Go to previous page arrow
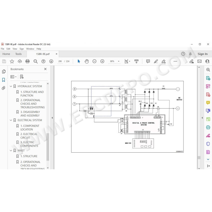This screenshot has width=212, height=212. coord(43,61)
